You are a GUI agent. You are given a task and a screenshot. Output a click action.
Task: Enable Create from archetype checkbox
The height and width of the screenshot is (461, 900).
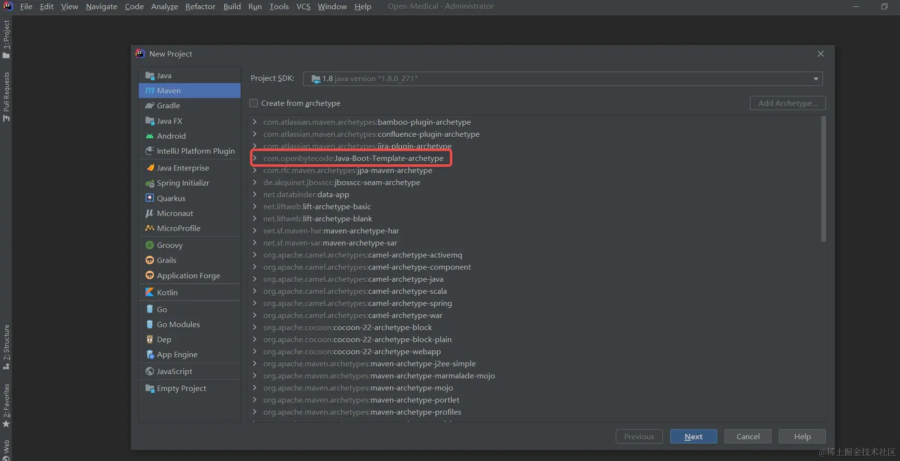(x=254, y=103)
